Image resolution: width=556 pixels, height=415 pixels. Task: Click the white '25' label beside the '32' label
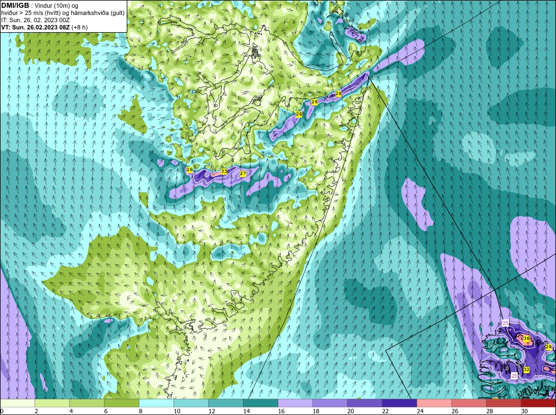click(x=514, y=376)
